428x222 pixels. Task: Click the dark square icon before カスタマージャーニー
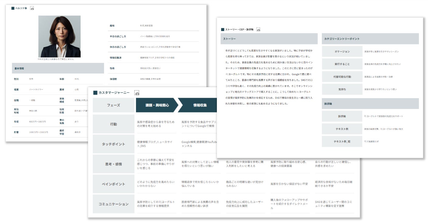pyautogui.click(x=95, y=93)
